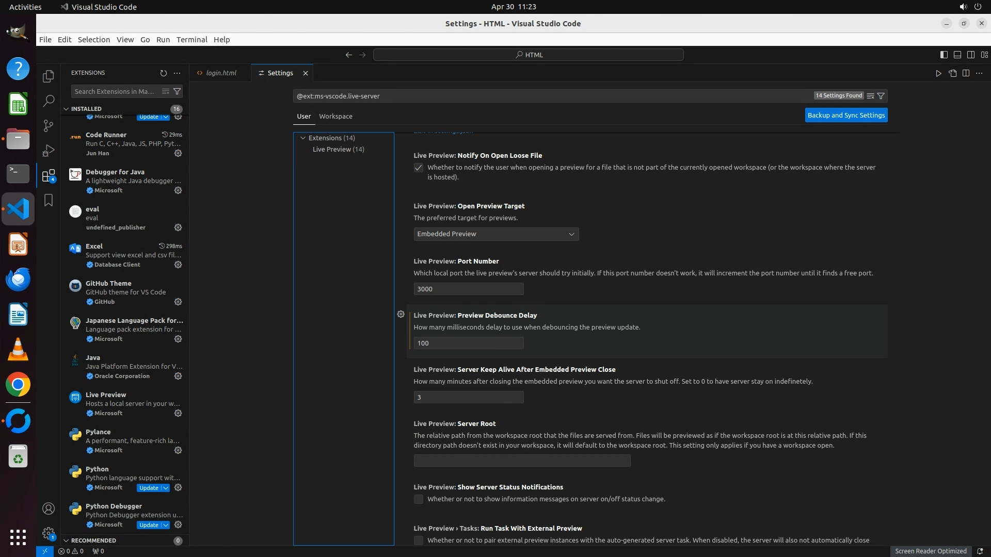Image resolution: width=991 pixels, height=557 pixels.
Task: Click Backup and Sync Settings button
Action: click(845, 116)
